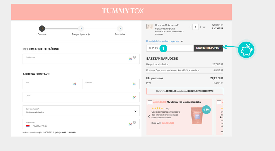Viewport: 275px width, 151px height.
Task: Click the piggy bank savings icon
Action: point(246,50)
